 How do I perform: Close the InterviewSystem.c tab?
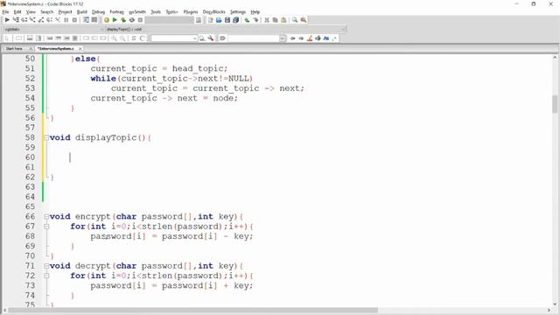coord(80,49)
